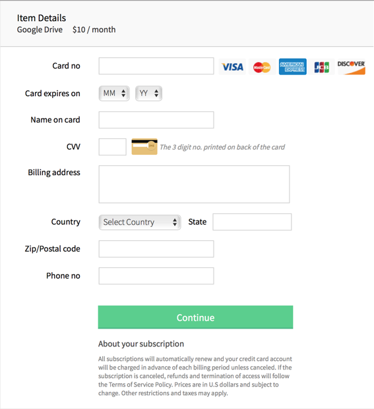The image size is (374, 409).
Task: Click the CVV card back illustration
Action: pyautogui.click(x=144, y=147)
